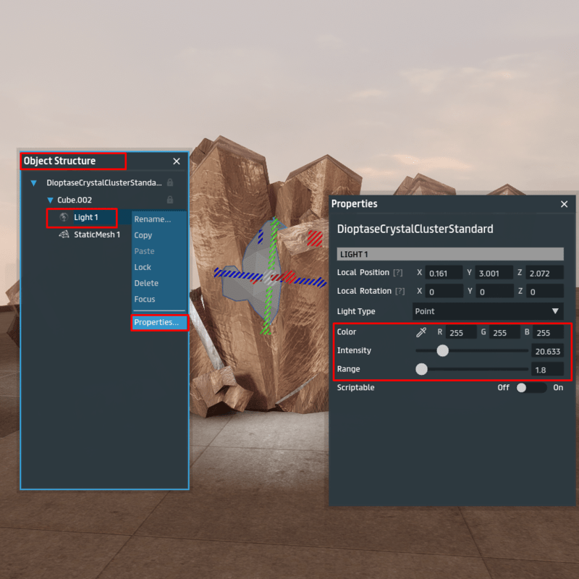Click the Local Rotation help [?] icon
The image size is (579, 579).
click(x=397, y=292)
